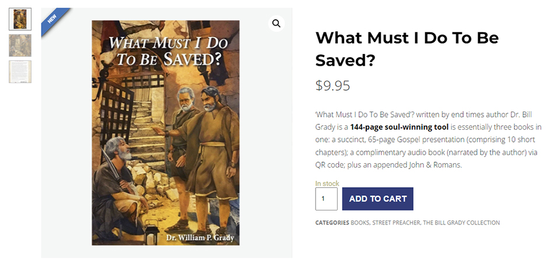Screen dimensions: 554x275
Task: Select the third text-page thumbnail
Action: coord(20,72)
